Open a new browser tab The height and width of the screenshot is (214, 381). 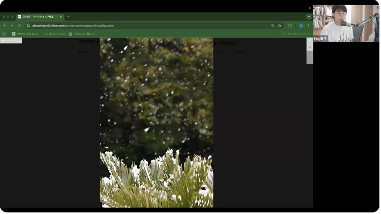pyautogui.click(x=68, y=17)
